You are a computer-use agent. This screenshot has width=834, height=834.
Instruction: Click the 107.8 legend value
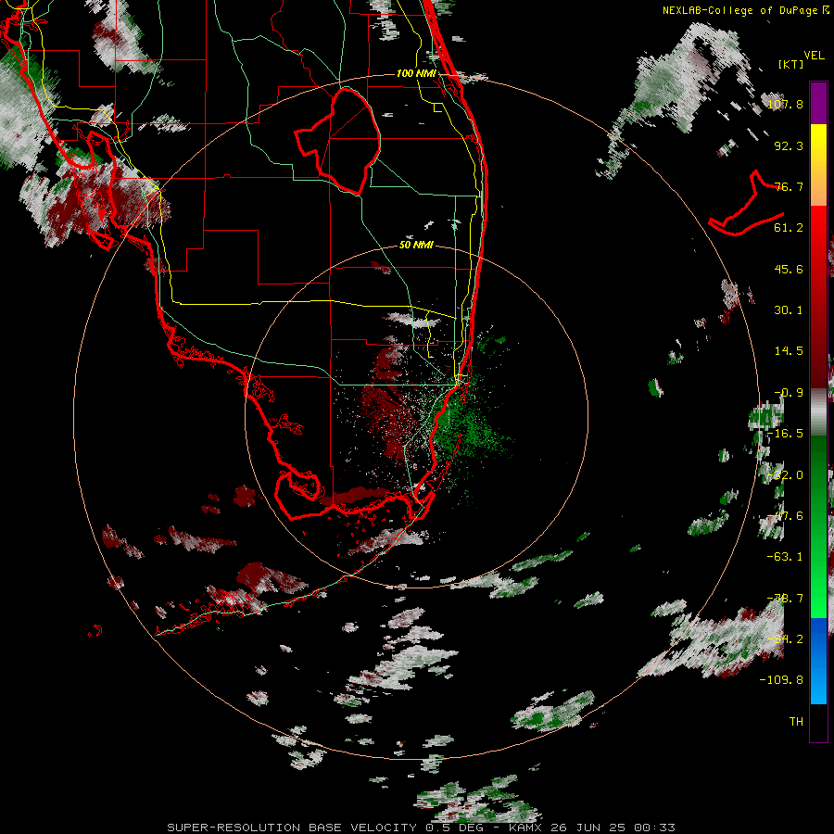786,104
